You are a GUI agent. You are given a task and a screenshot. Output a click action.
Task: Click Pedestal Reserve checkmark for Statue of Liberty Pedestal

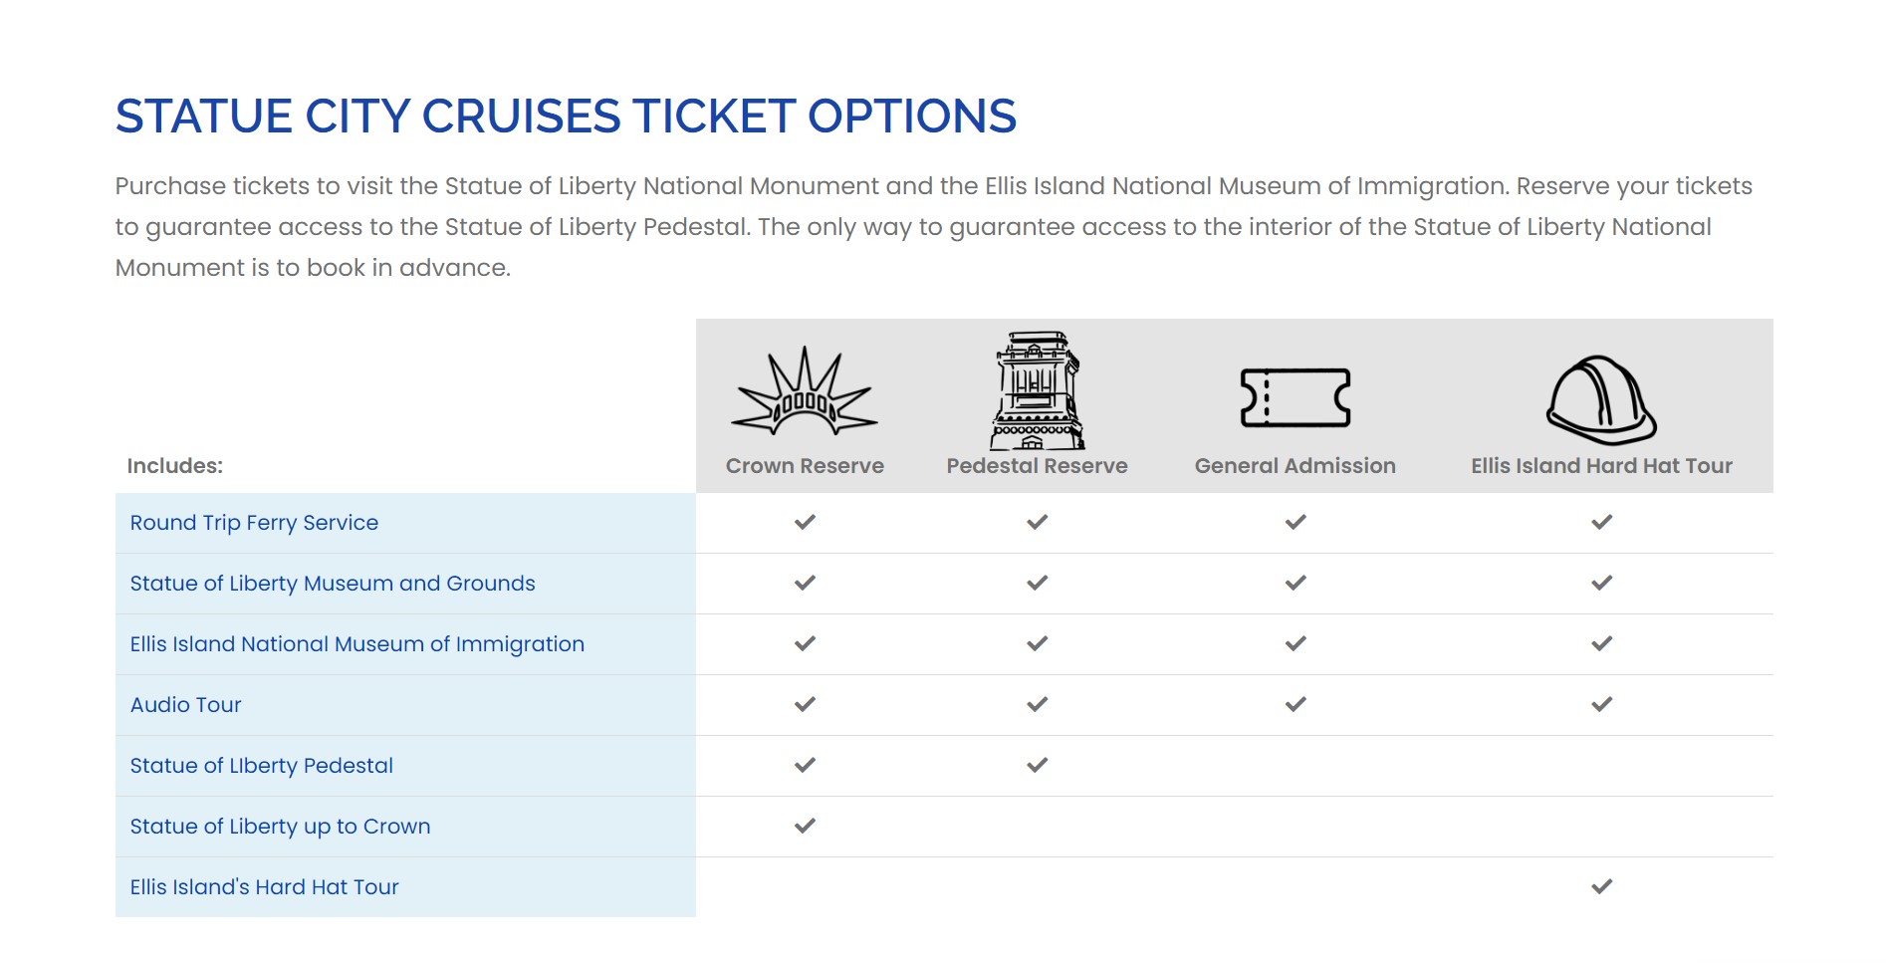click(1037, 765)
